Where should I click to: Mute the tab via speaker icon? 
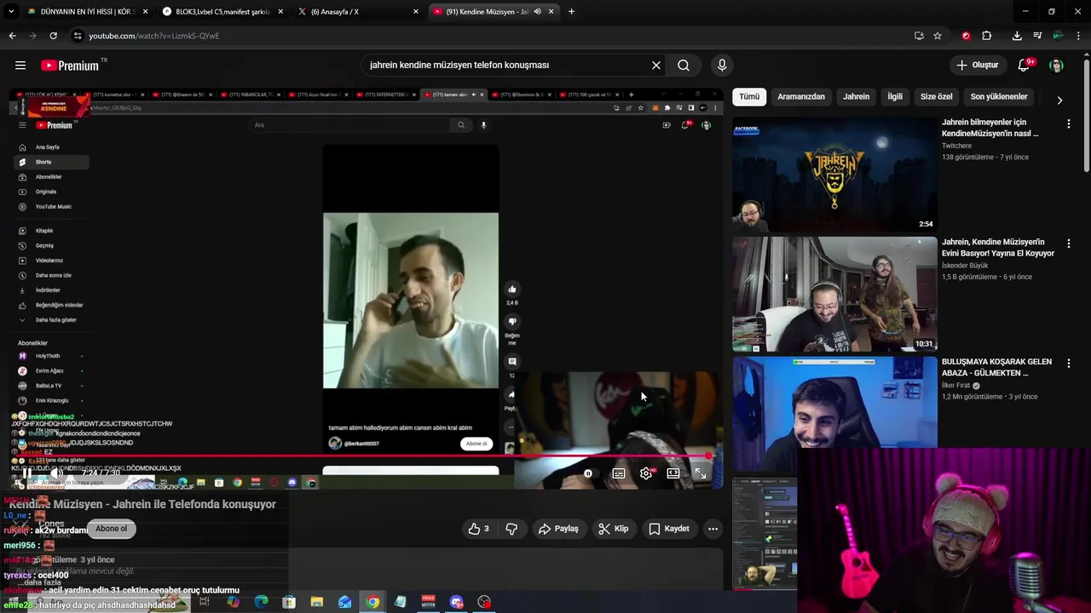click(537, 11)
